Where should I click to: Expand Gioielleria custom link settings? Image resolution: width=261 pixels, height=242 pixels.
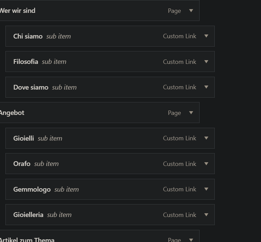206,215
